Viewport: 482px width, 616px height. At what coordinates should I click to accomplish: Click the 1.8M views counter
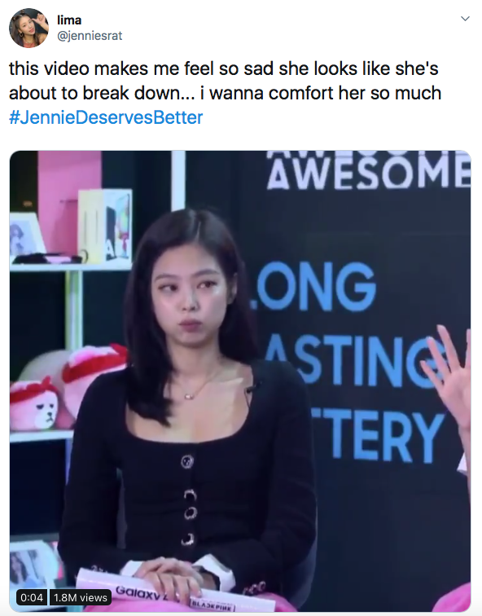coord(81,597)
